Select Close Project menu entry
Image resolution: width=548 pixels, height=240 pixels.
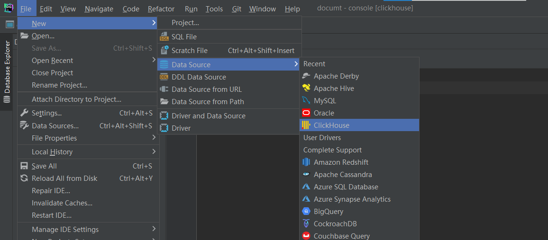89,72
